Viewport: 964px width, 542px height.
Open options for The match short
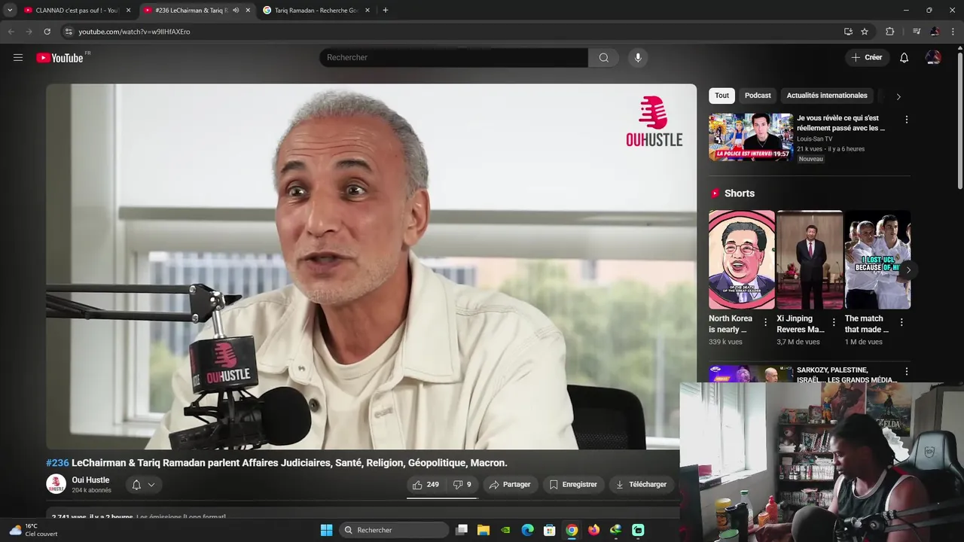(x=901, y=322)
